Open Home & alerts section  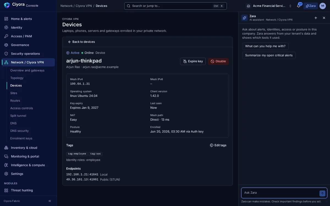point(28,19)
